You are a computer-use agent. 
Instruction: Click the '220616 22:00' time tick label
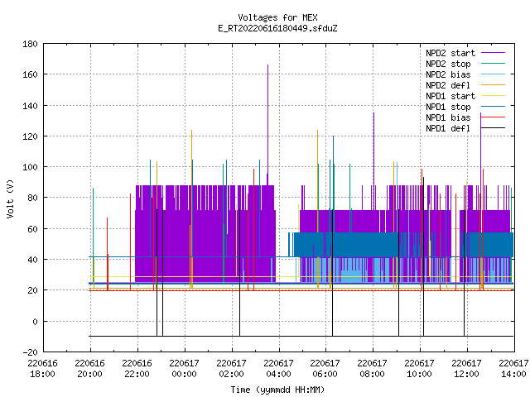137,369
